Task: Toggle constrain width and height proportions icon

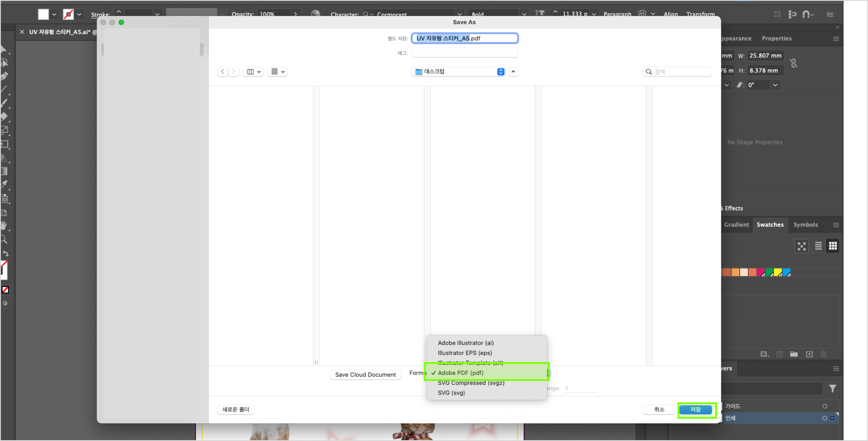Action: [794, 63]
